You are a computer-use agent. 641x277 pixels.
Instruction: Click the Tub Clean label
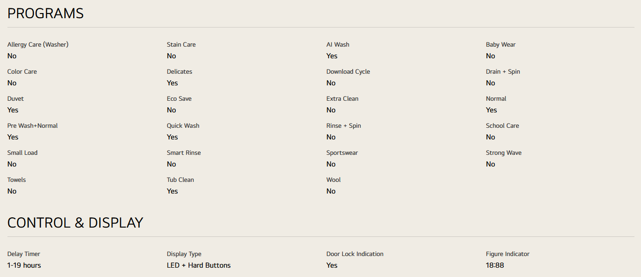coord(181,180)
